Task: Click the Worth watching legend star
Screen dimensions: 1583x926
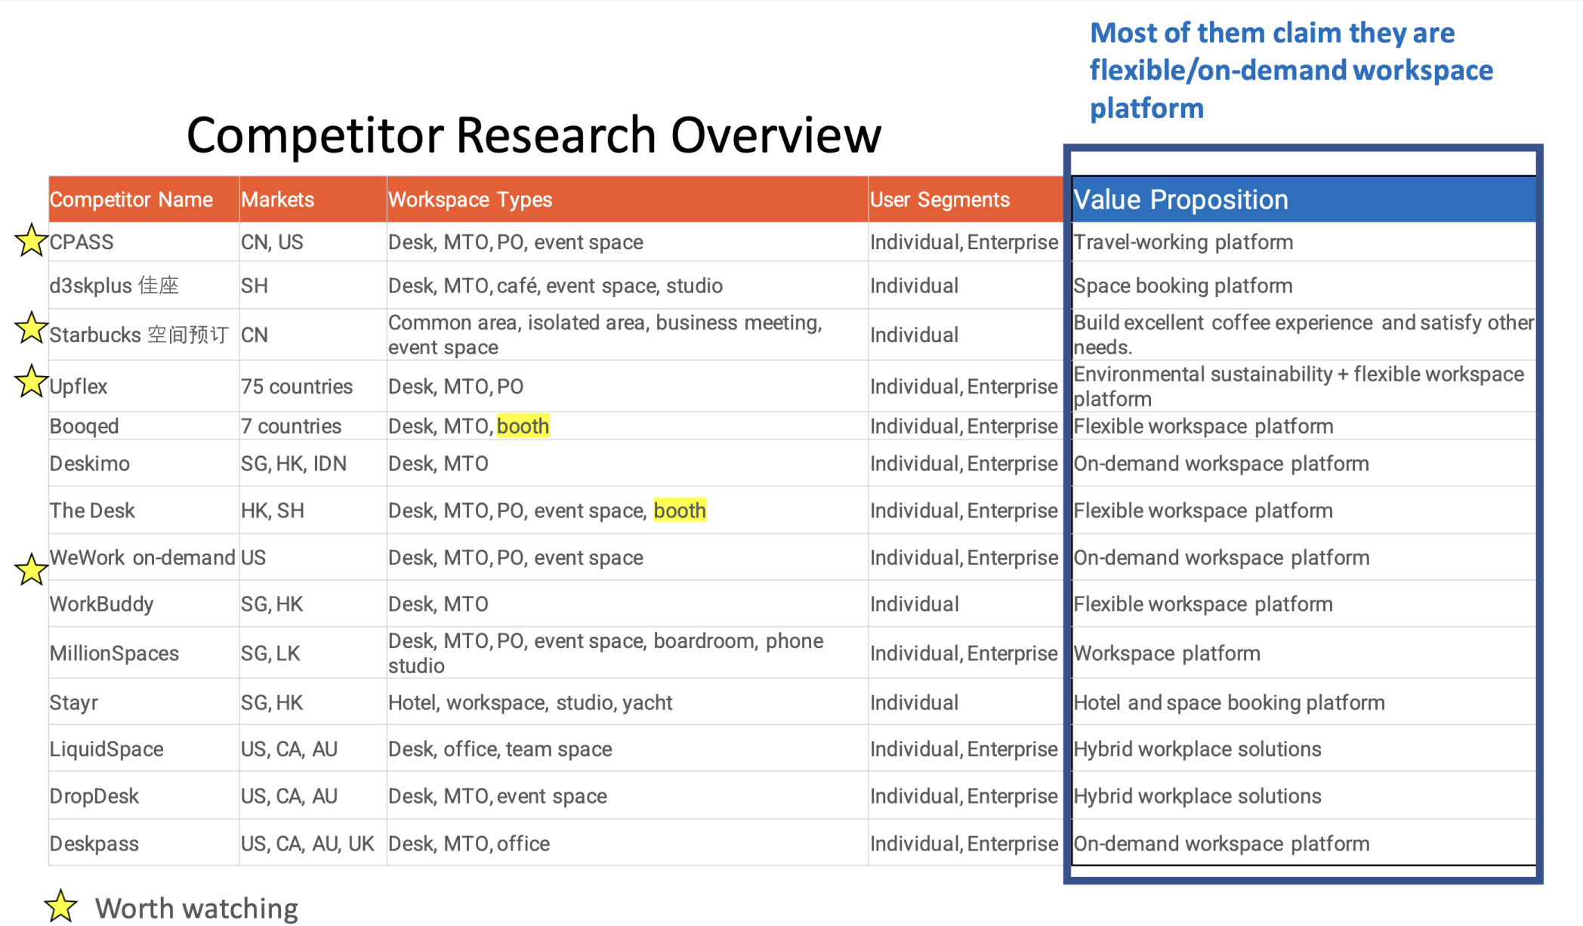Action: (x=60, y=906)
